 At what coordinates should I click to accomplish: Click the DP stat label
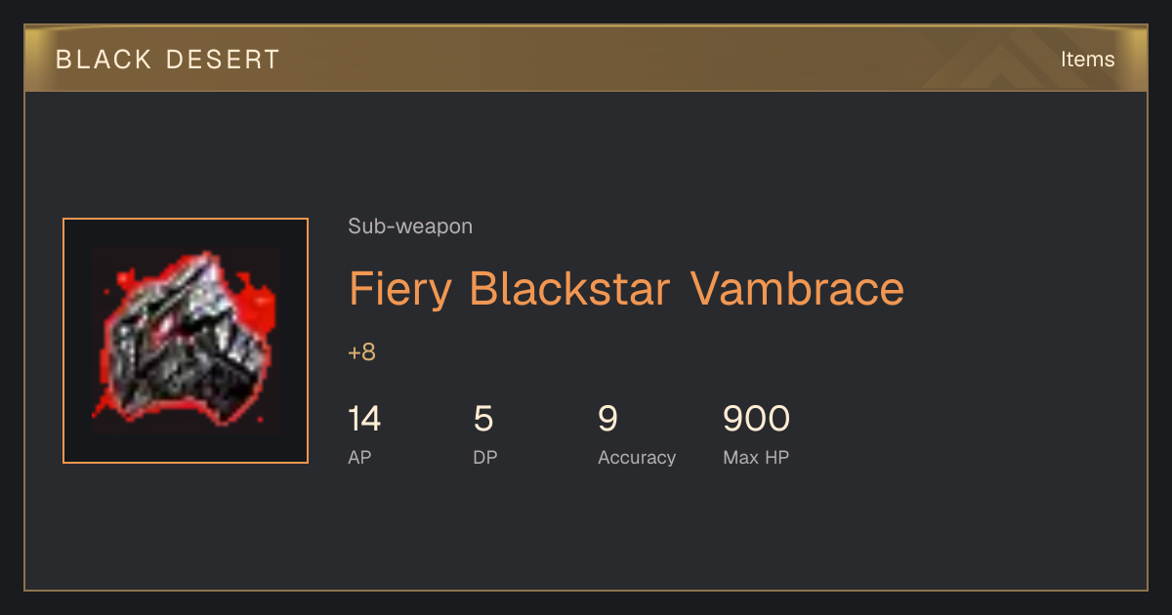click(x=485, y=457)
